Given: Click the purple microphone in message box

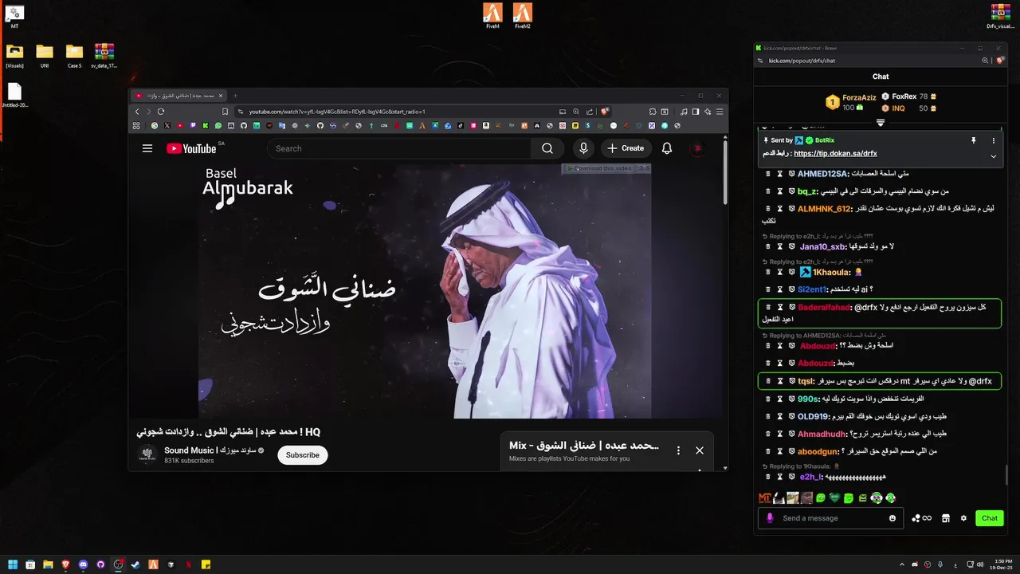Looking at the screenshot, I should pyautogui.click(x=770, y=518).
